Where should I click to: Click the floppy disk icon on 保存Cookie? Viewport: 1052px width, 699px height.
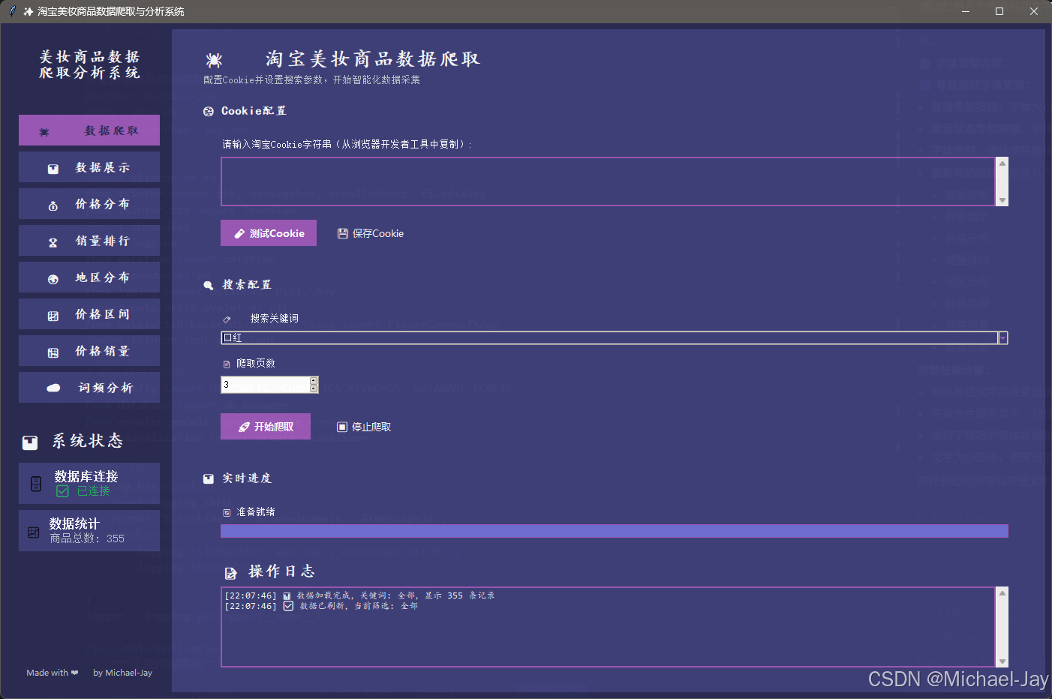coord(343,233)
